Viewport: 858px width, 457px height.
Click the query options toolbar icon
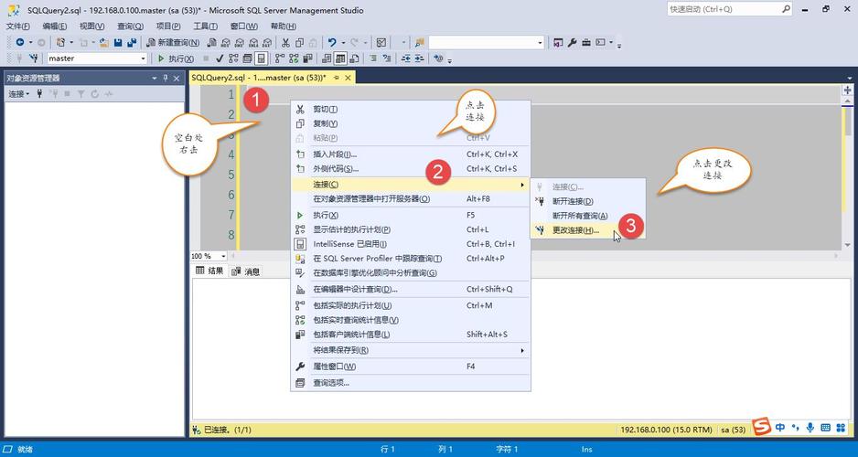(x=247, y=58)
